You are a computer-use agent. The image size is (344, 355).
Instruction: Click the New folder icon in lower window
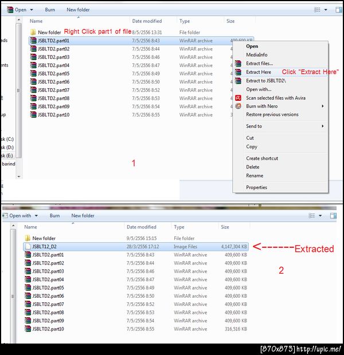pos(28,238)
